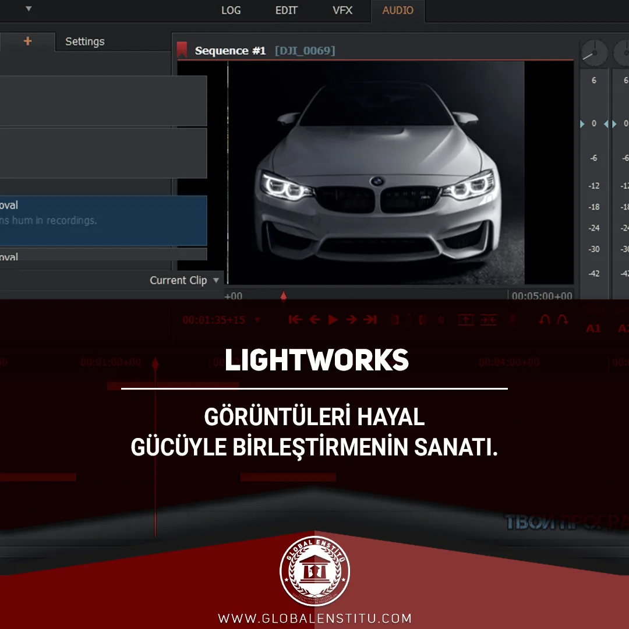
Task: Click the close-gap remove icon
Action: tap(489, 320)
